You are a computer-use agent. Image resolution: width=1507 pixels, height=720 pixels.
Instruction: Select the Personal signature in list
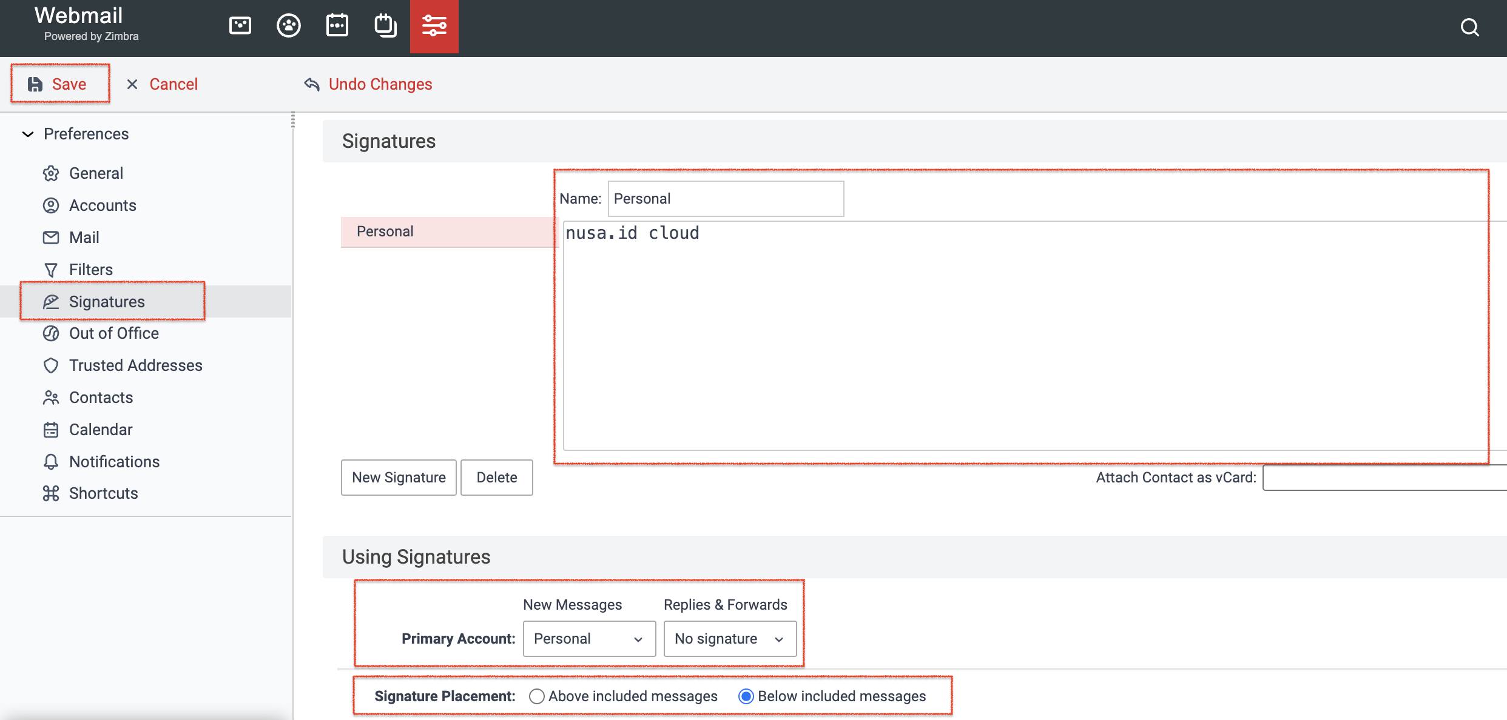[449, 232]
